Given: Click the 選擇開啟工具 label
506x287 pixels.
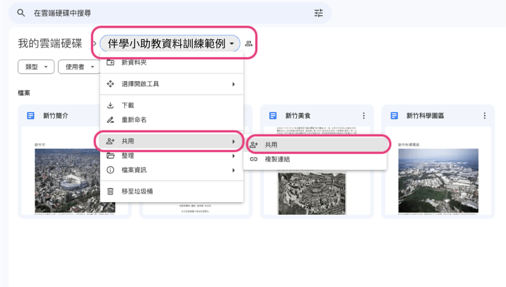Looking at the screenshot, I should point(140,84).
